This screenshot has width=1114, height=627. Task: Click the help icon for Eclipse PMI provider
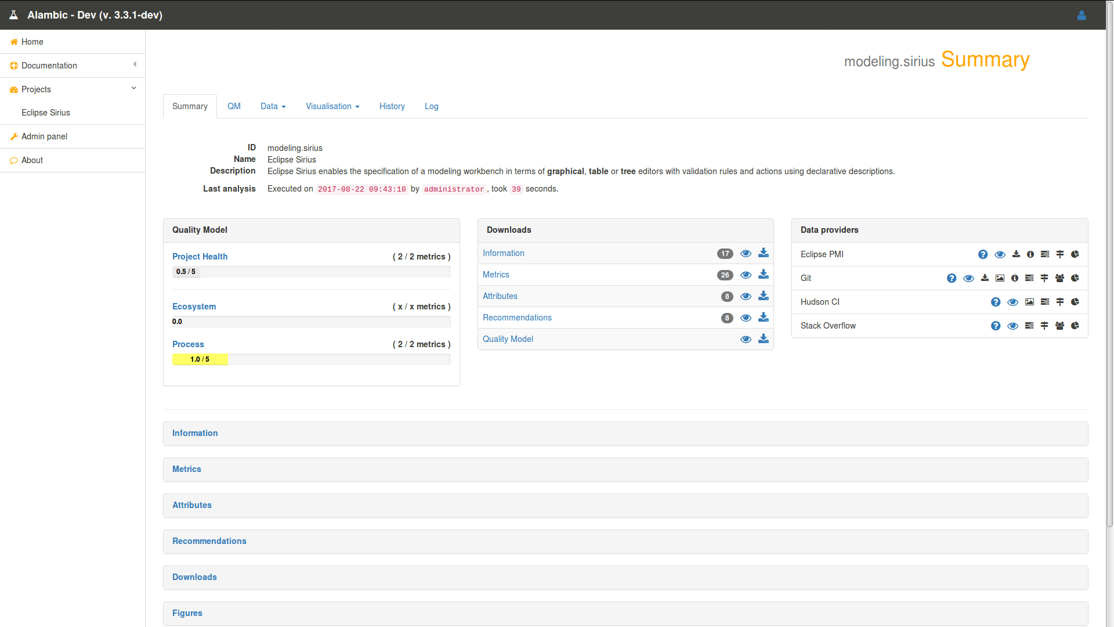coord(983,254)
